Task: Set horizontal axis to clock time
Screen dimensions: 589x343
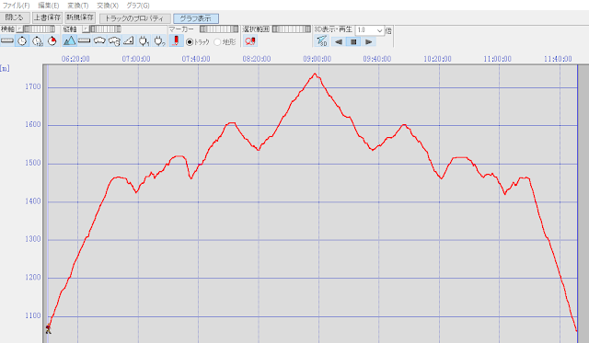Action: (x=22, y=40)
